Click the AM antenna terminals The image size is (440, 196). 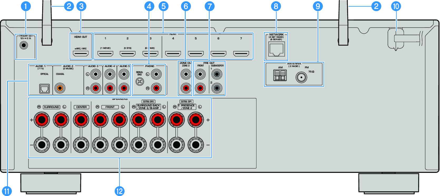[280, 76]
